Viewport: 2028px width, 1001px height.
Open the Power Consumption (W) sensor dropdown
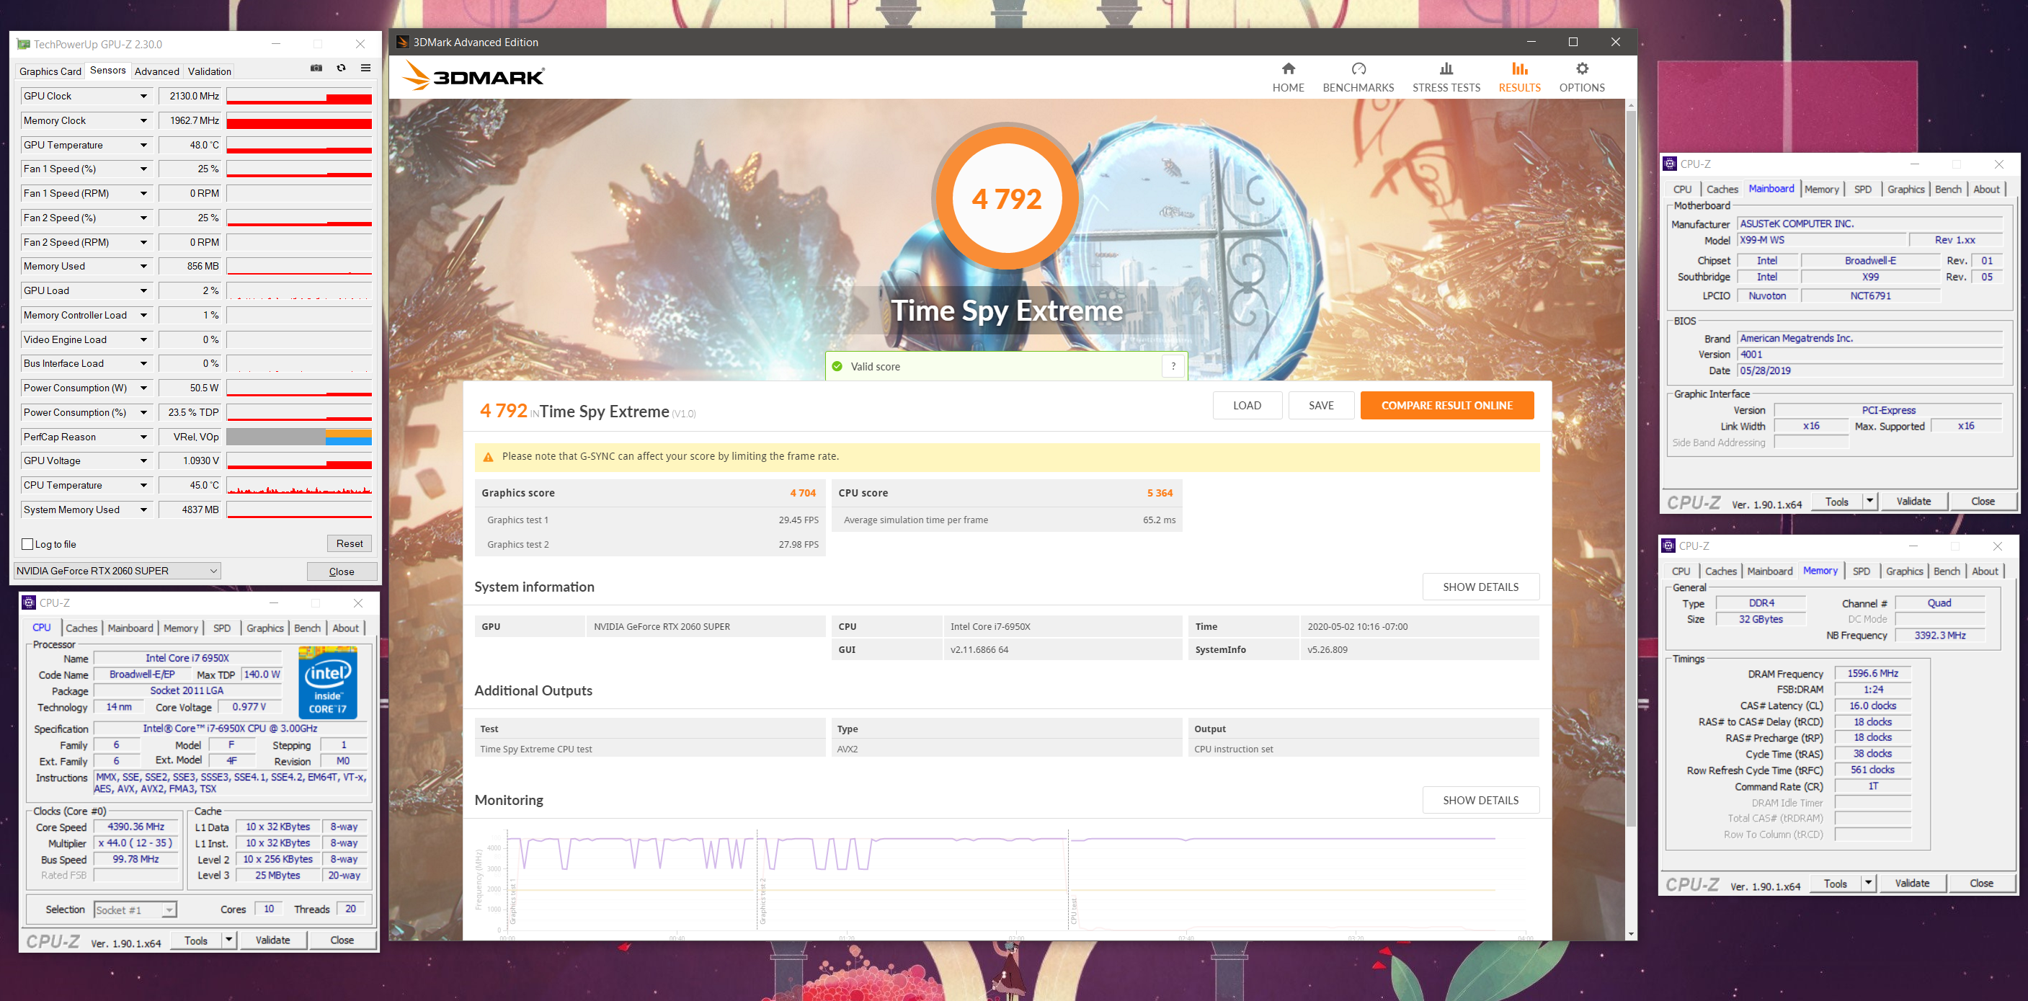(143, 388)
